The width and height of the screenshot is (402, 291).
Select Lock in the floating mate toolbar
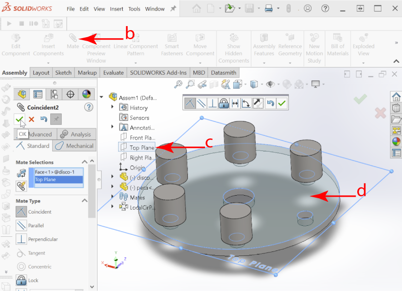point(224,103)
